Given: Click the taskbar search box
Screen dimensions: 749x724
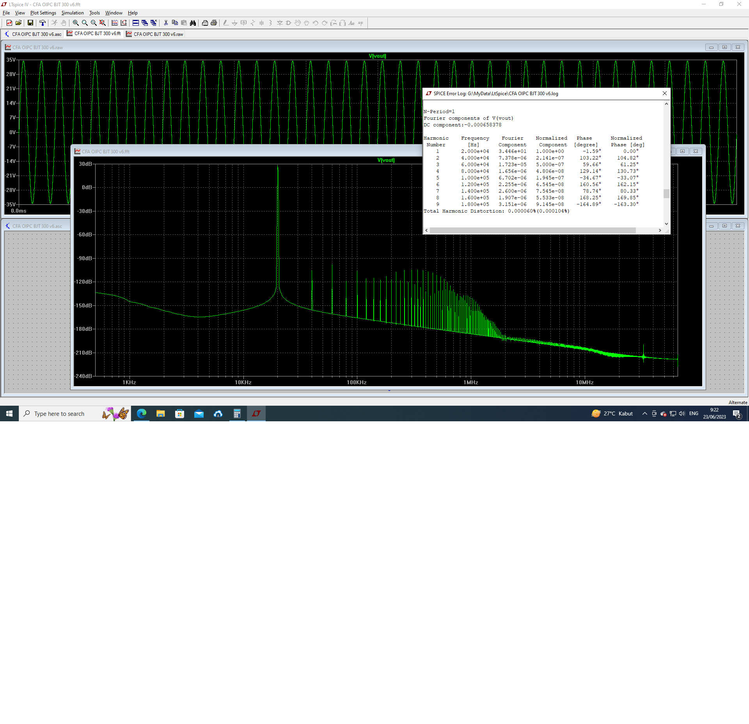Looking at the screenshot, I should [x=75, y=413].
